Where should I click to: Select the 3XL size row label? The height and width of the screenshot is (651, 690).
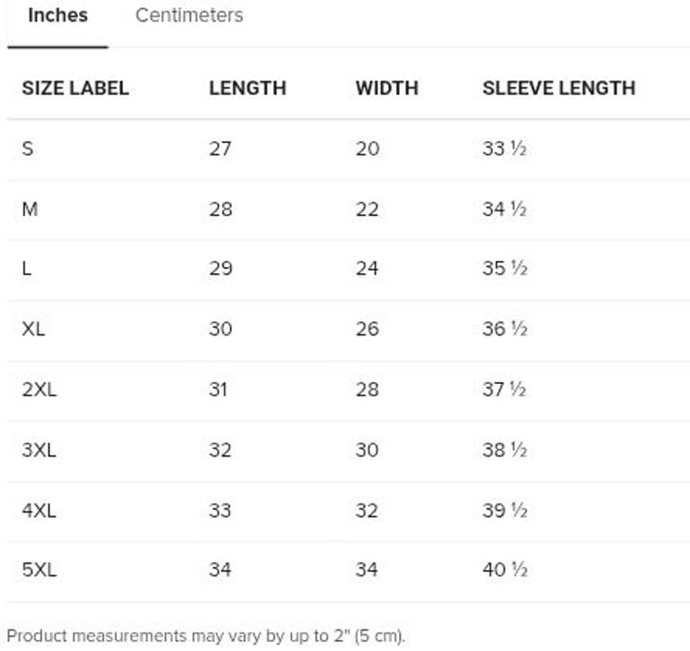click(x=39, y=450)
